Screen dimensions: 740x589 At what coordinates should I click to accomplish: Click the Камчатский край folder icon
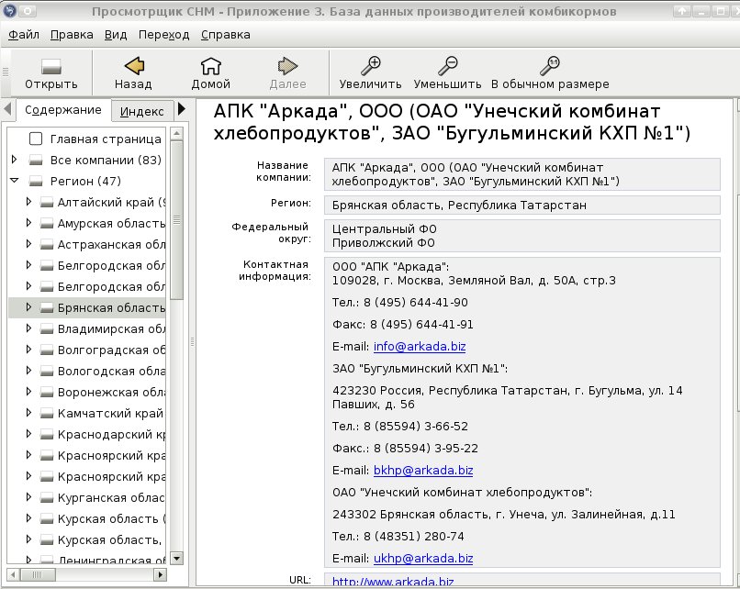point(46,414)
